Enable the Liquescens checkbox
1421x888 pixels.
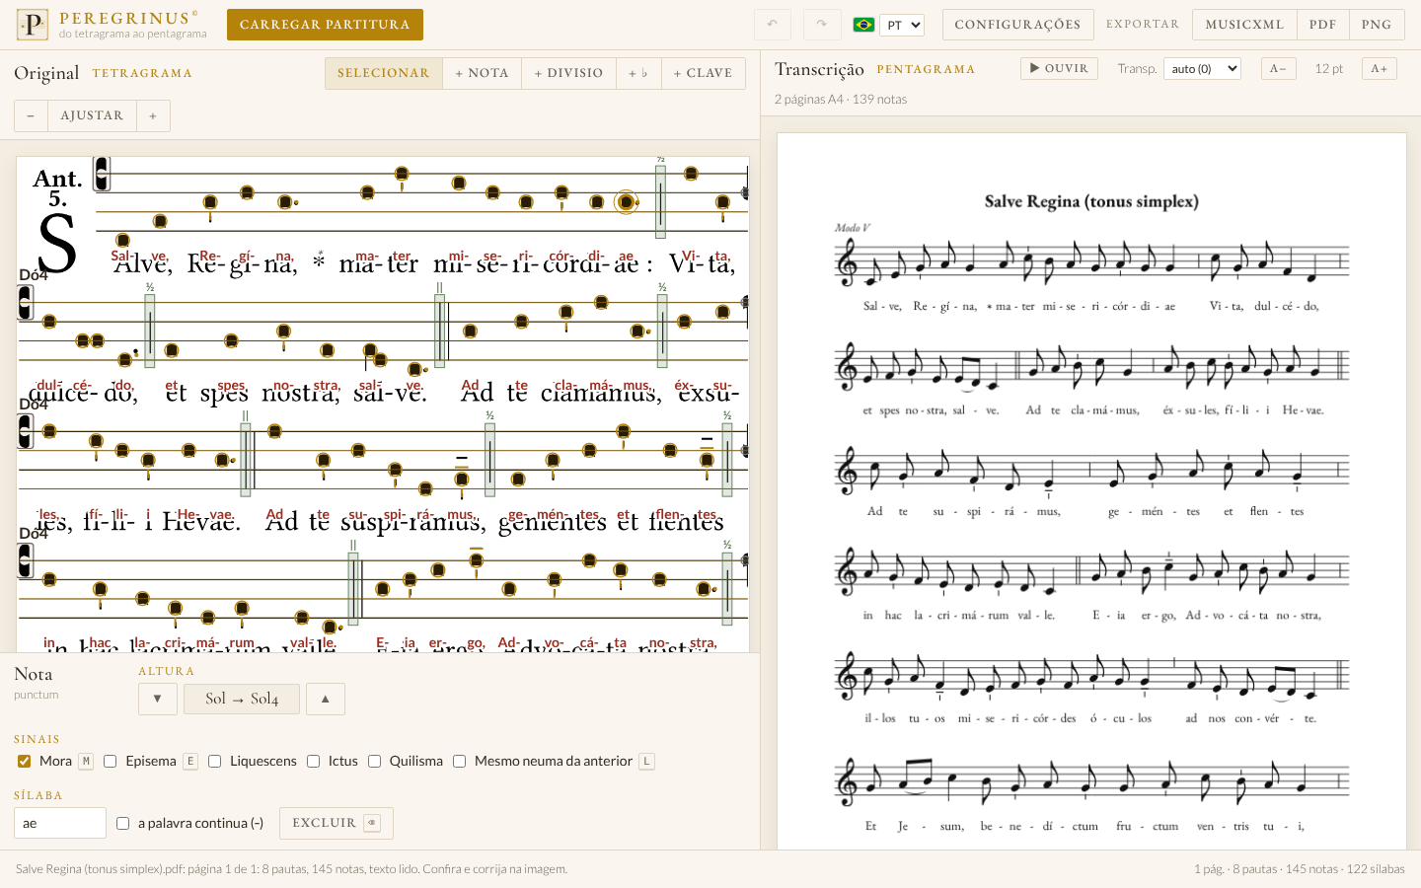point(214,761)
